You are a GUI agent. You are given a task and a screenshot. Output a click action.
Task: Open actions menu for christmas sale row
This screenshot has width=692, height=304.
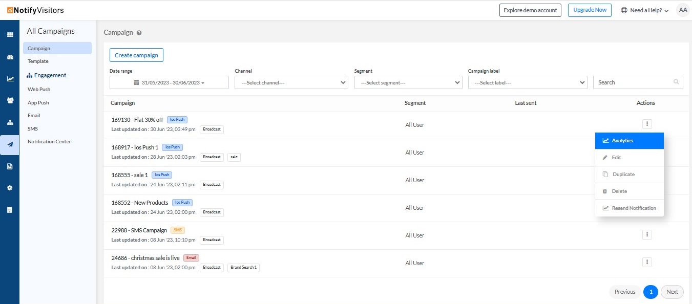647,262
